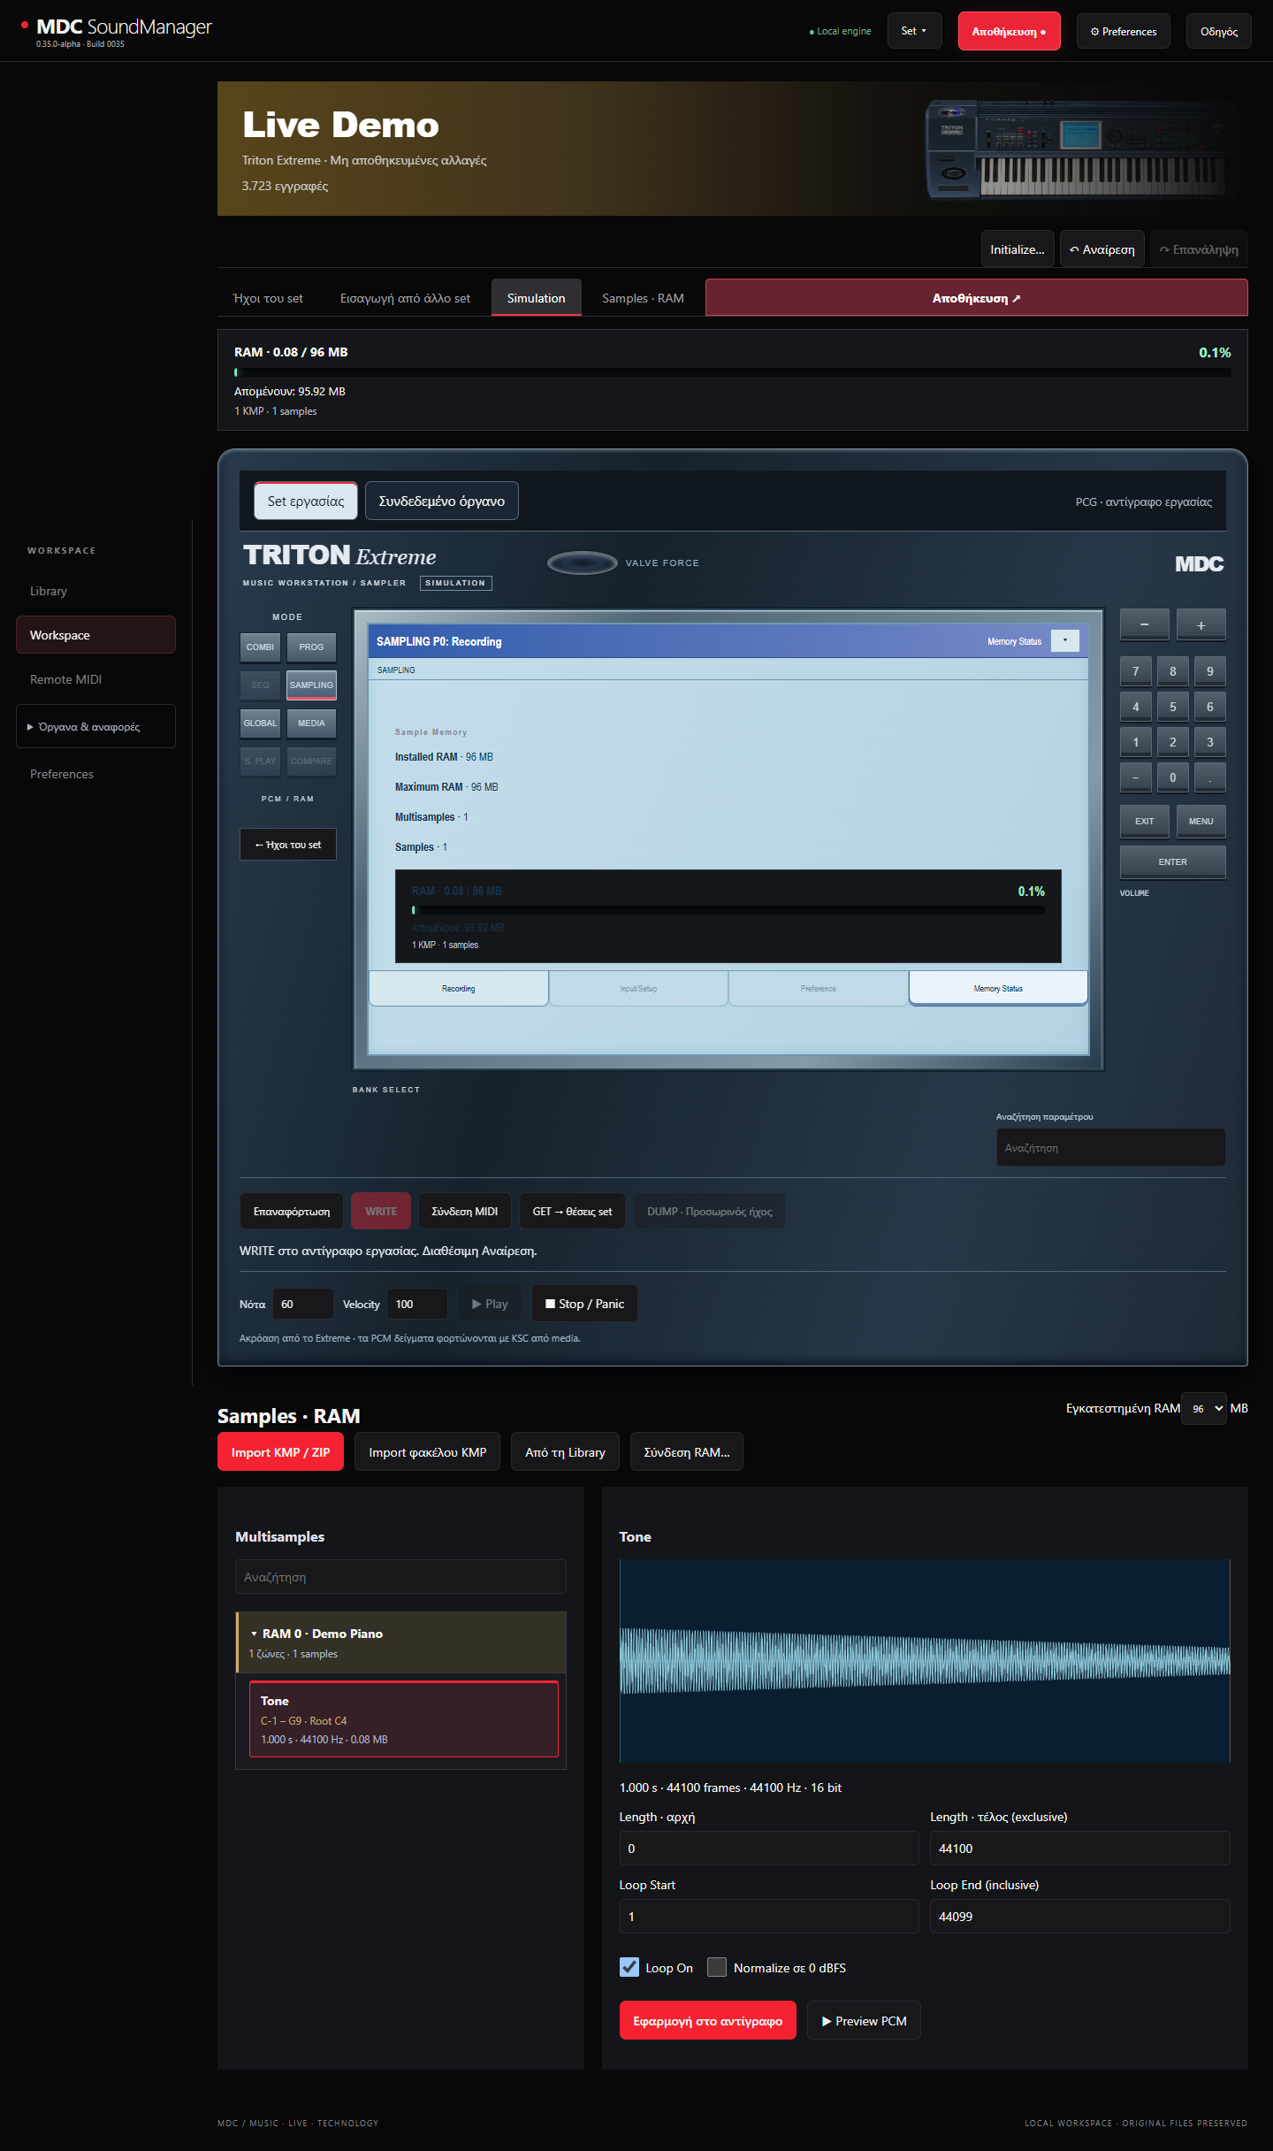Select the PROG mode button
The image size is (1273, 2151).
(311, 647)
